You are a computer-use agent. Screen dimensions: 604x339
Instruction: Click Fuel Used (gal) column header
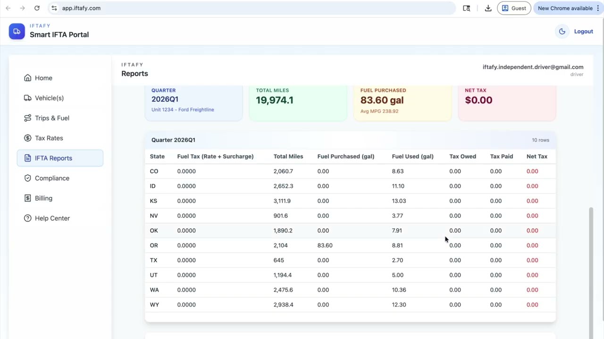[412, 156]
